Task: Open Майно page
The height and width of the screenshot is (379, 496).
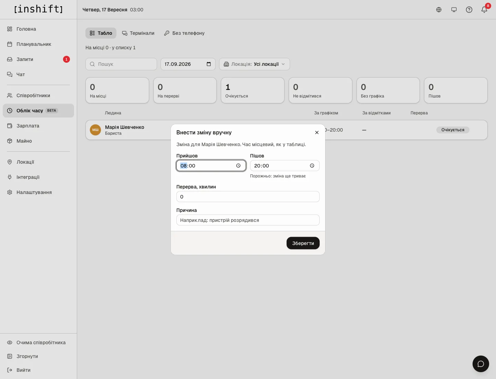Action: 38,141
